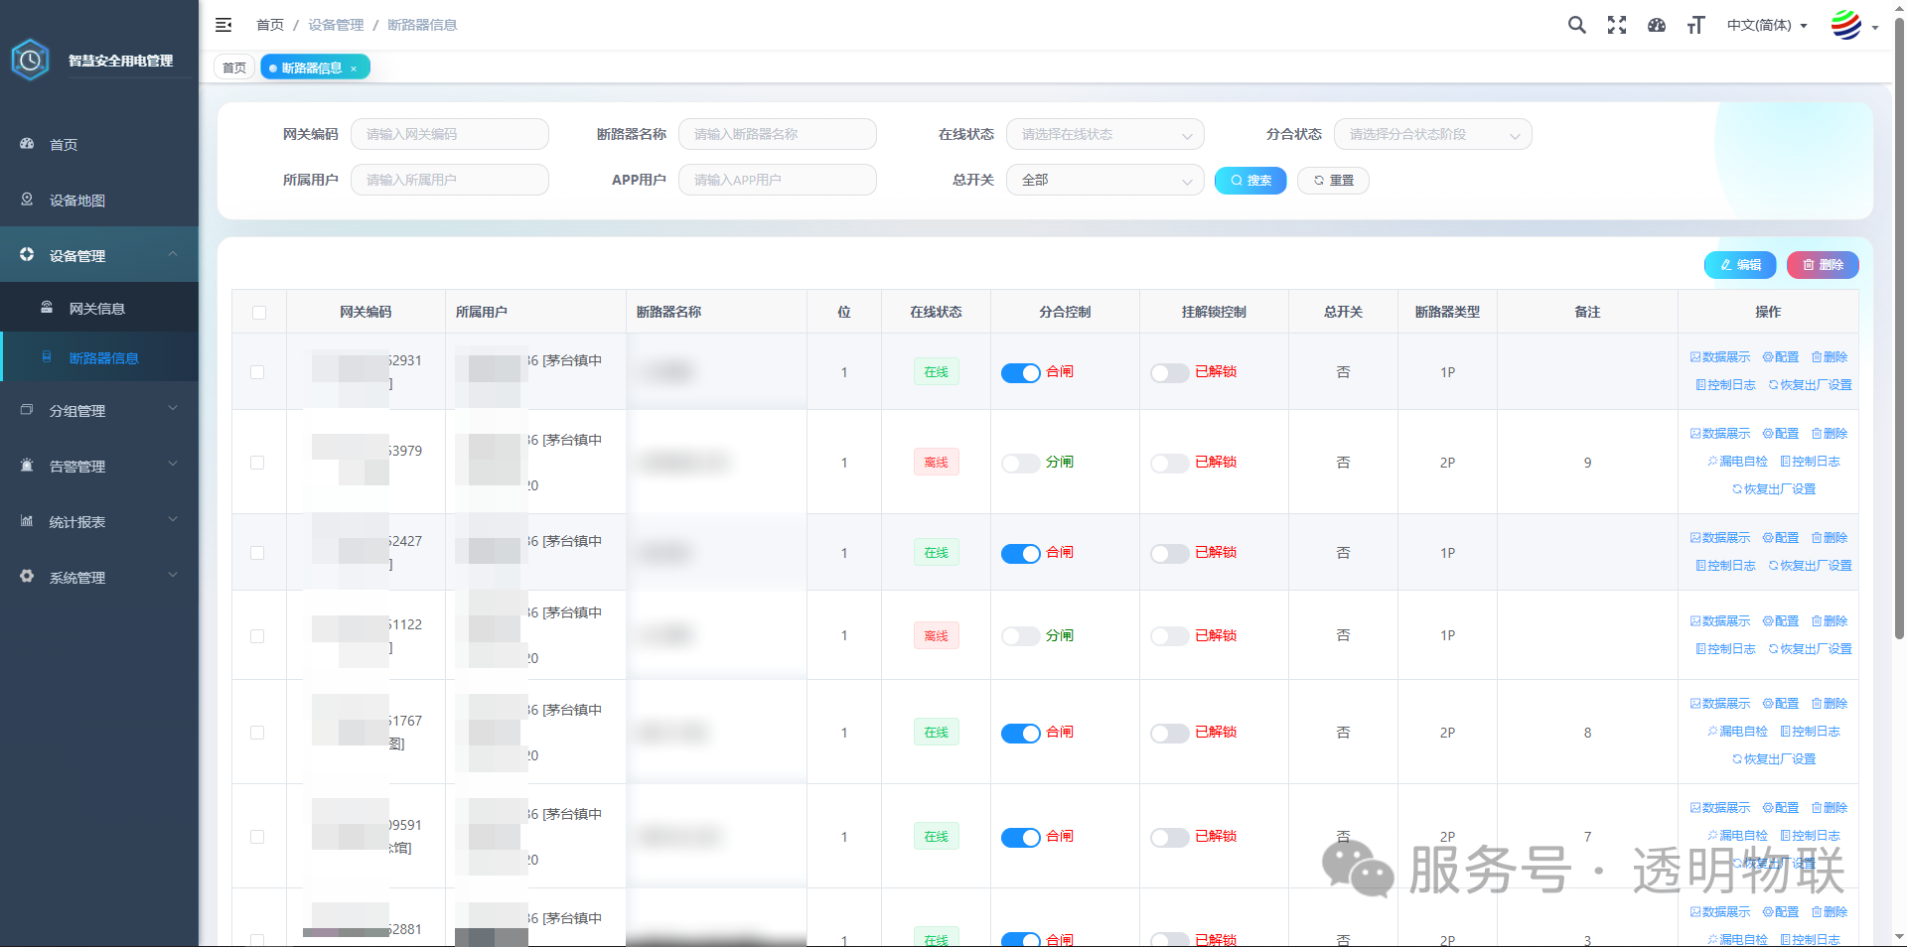1907x947 pixels.
Task: Click 删除 link for row ending 2931
Action: 1830,357
